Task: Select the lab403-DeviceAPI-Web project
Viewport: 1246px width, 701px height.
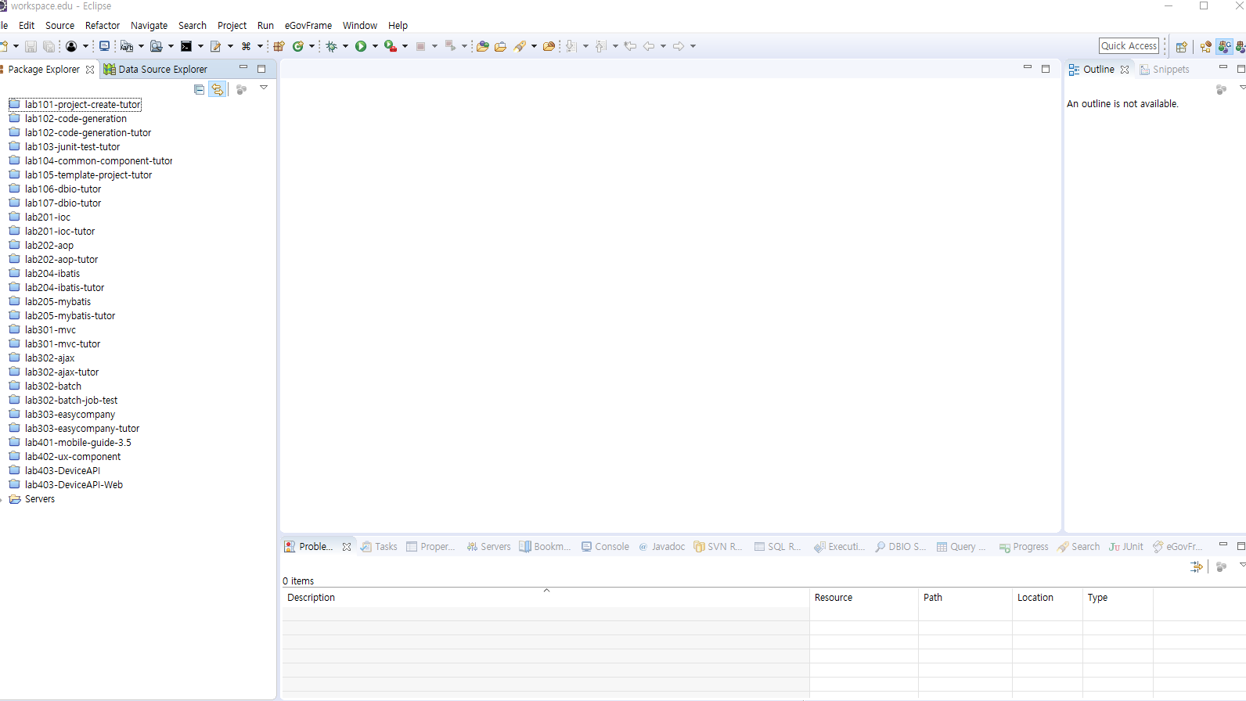Action: 66,485
